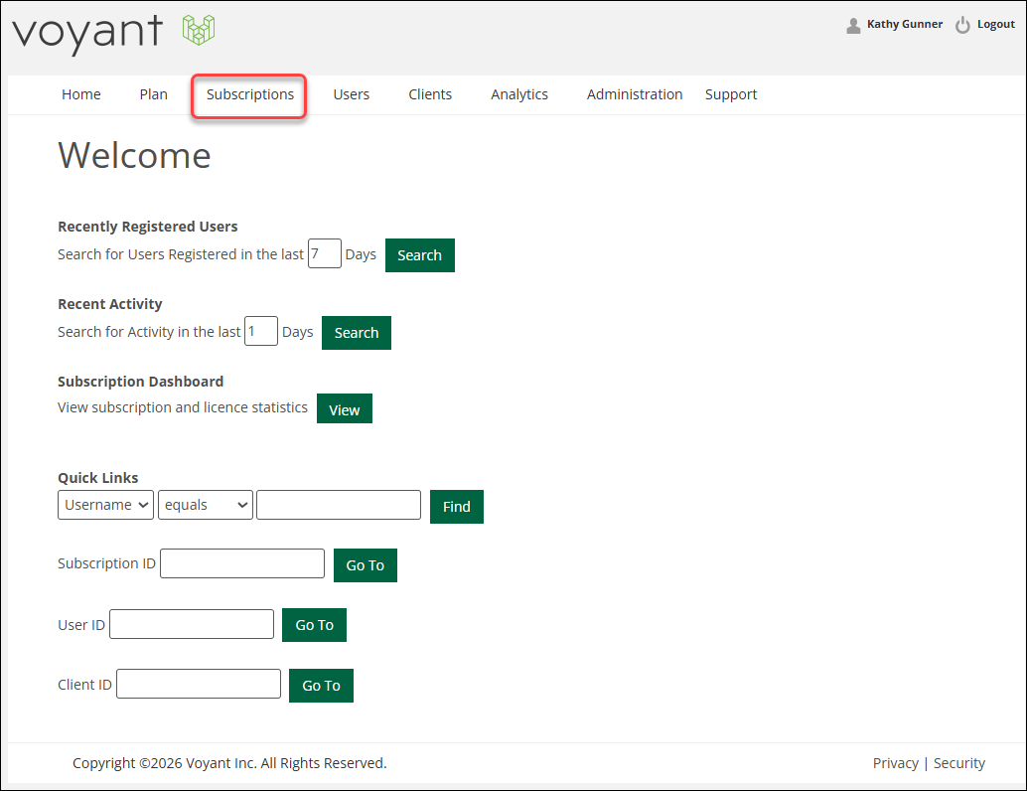This screenshot has width=1027, height=791.
Task: Click the Recently Registered Users heading
Action: (x=147, y=227)
